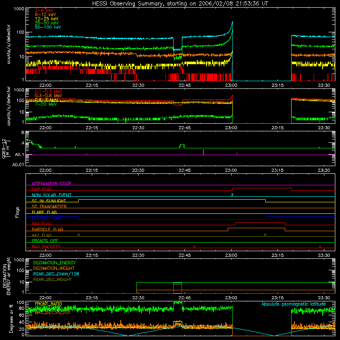This screenshot has width=340, height=340.
Task: Click the orange 0.3-0.8 MeV legend entry
Action: click(48, 96)
